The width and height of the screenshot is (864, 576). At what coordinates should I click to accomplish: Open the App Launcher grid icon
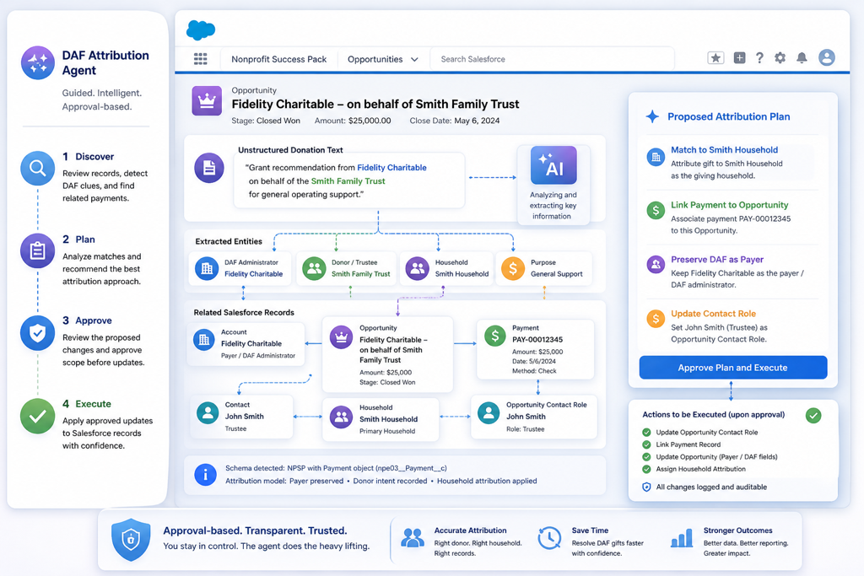[201, 59]
